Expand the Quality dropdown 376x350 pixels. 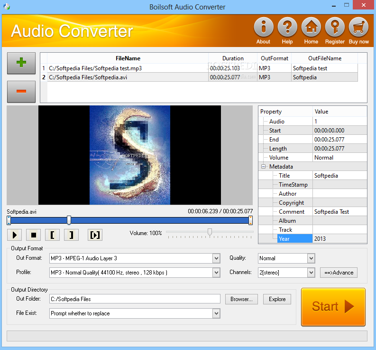point(311,258)
